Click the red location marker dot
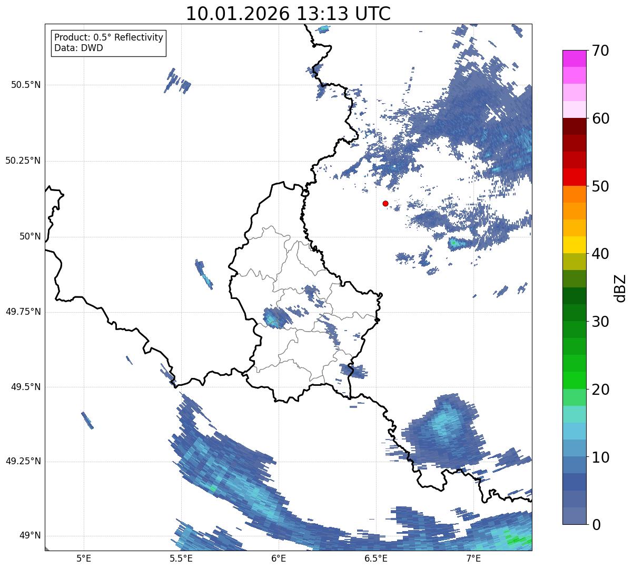This screenshot has width=633, height=569. point(385,203)
